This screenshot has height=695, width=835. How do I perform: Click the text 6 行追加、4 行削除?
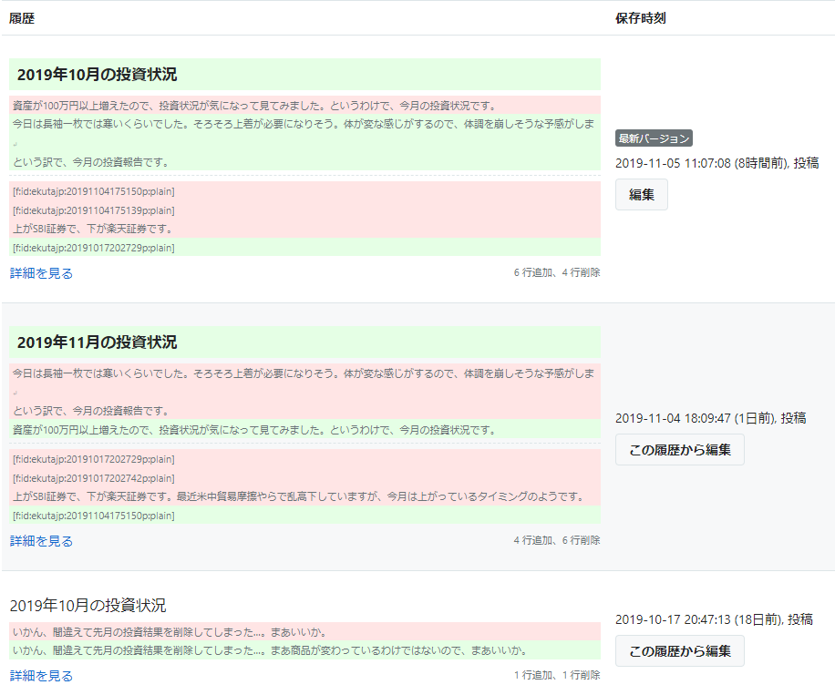coord(556,272)
